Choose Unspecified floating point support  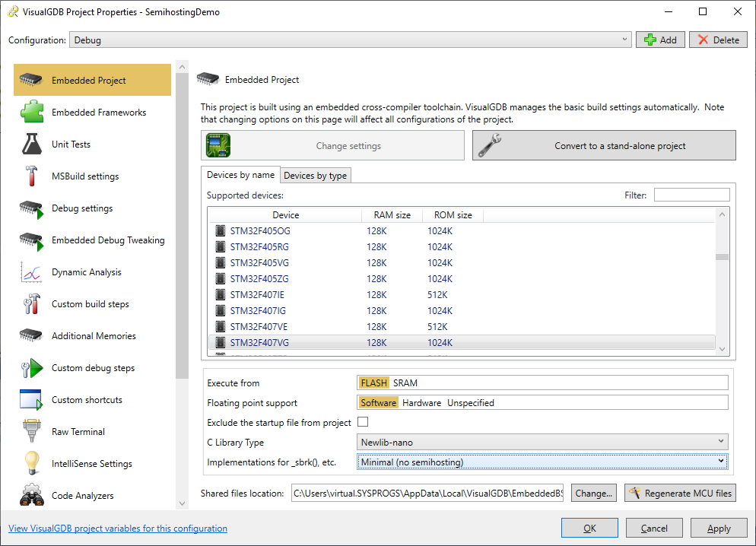[471, 402]
